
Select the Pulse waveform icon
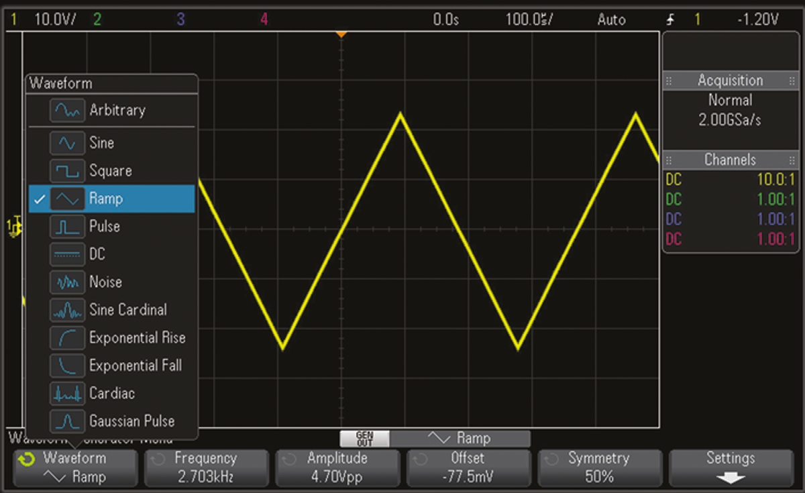pyautogui.click(x=67, y=227)
